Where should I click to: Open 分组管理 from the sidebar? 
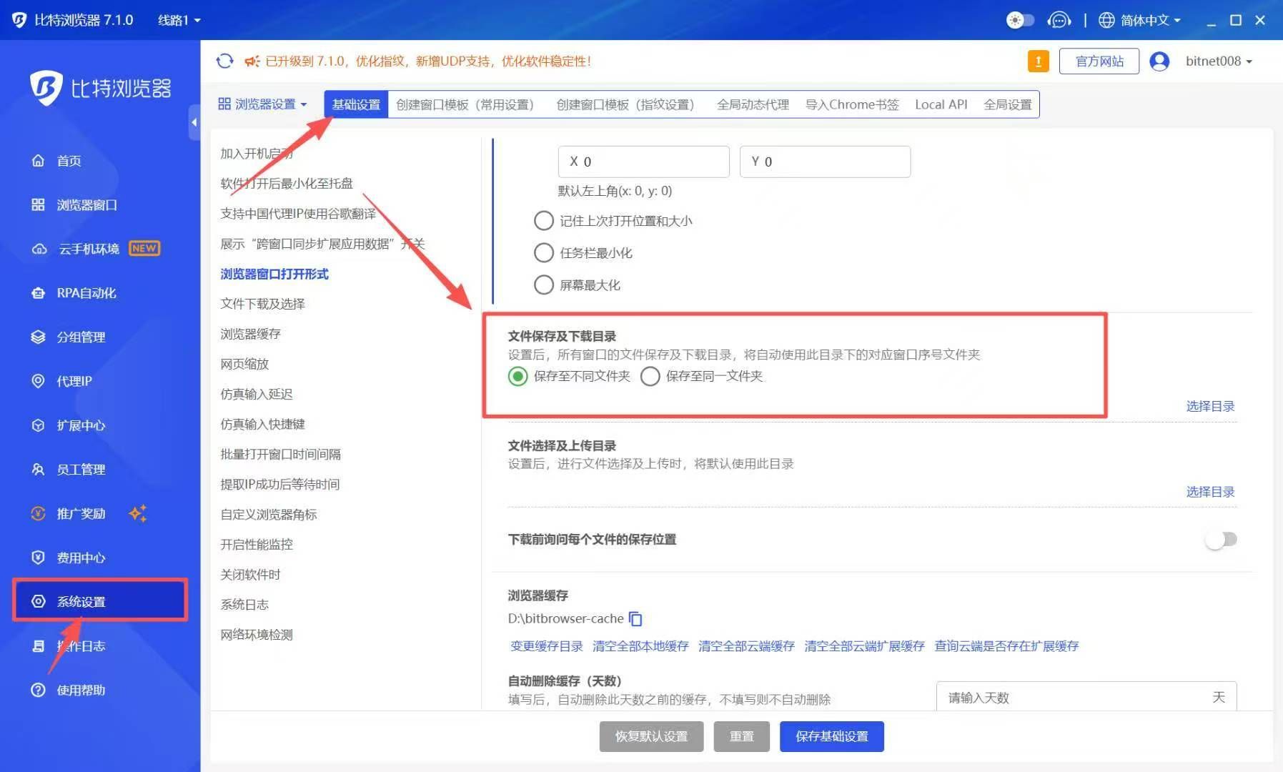coord(80,337)
